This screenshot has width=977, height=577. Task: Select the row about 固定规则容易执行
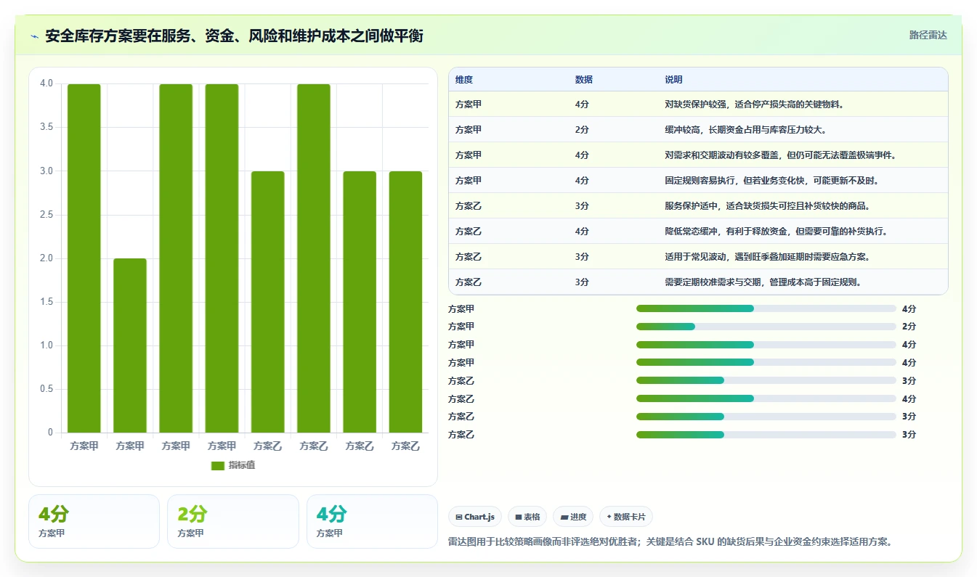click(698, 180)
